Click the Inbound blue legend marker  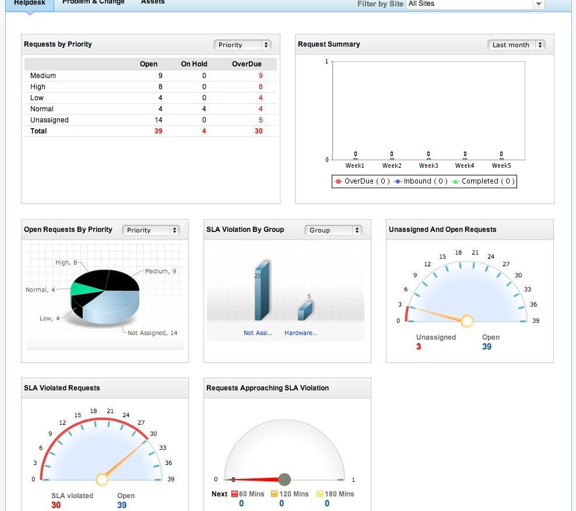pyautogui.click(x=398, y=181)
